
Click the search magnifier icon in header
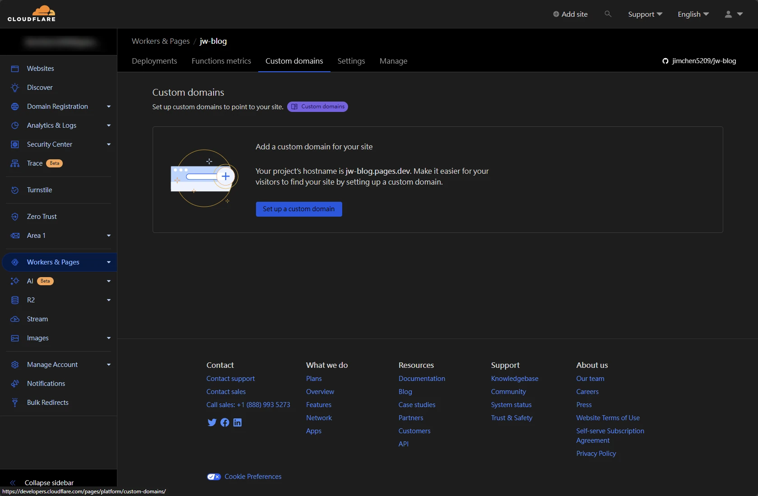pyautogui.click(x=608, y=14)
